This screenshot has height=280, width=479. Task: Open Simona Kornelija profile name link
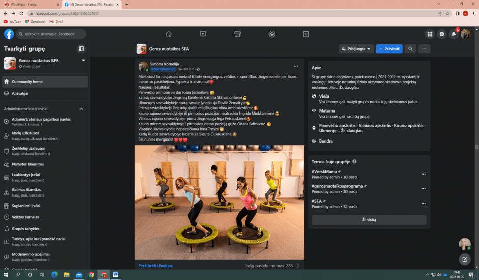pos(165,64)
